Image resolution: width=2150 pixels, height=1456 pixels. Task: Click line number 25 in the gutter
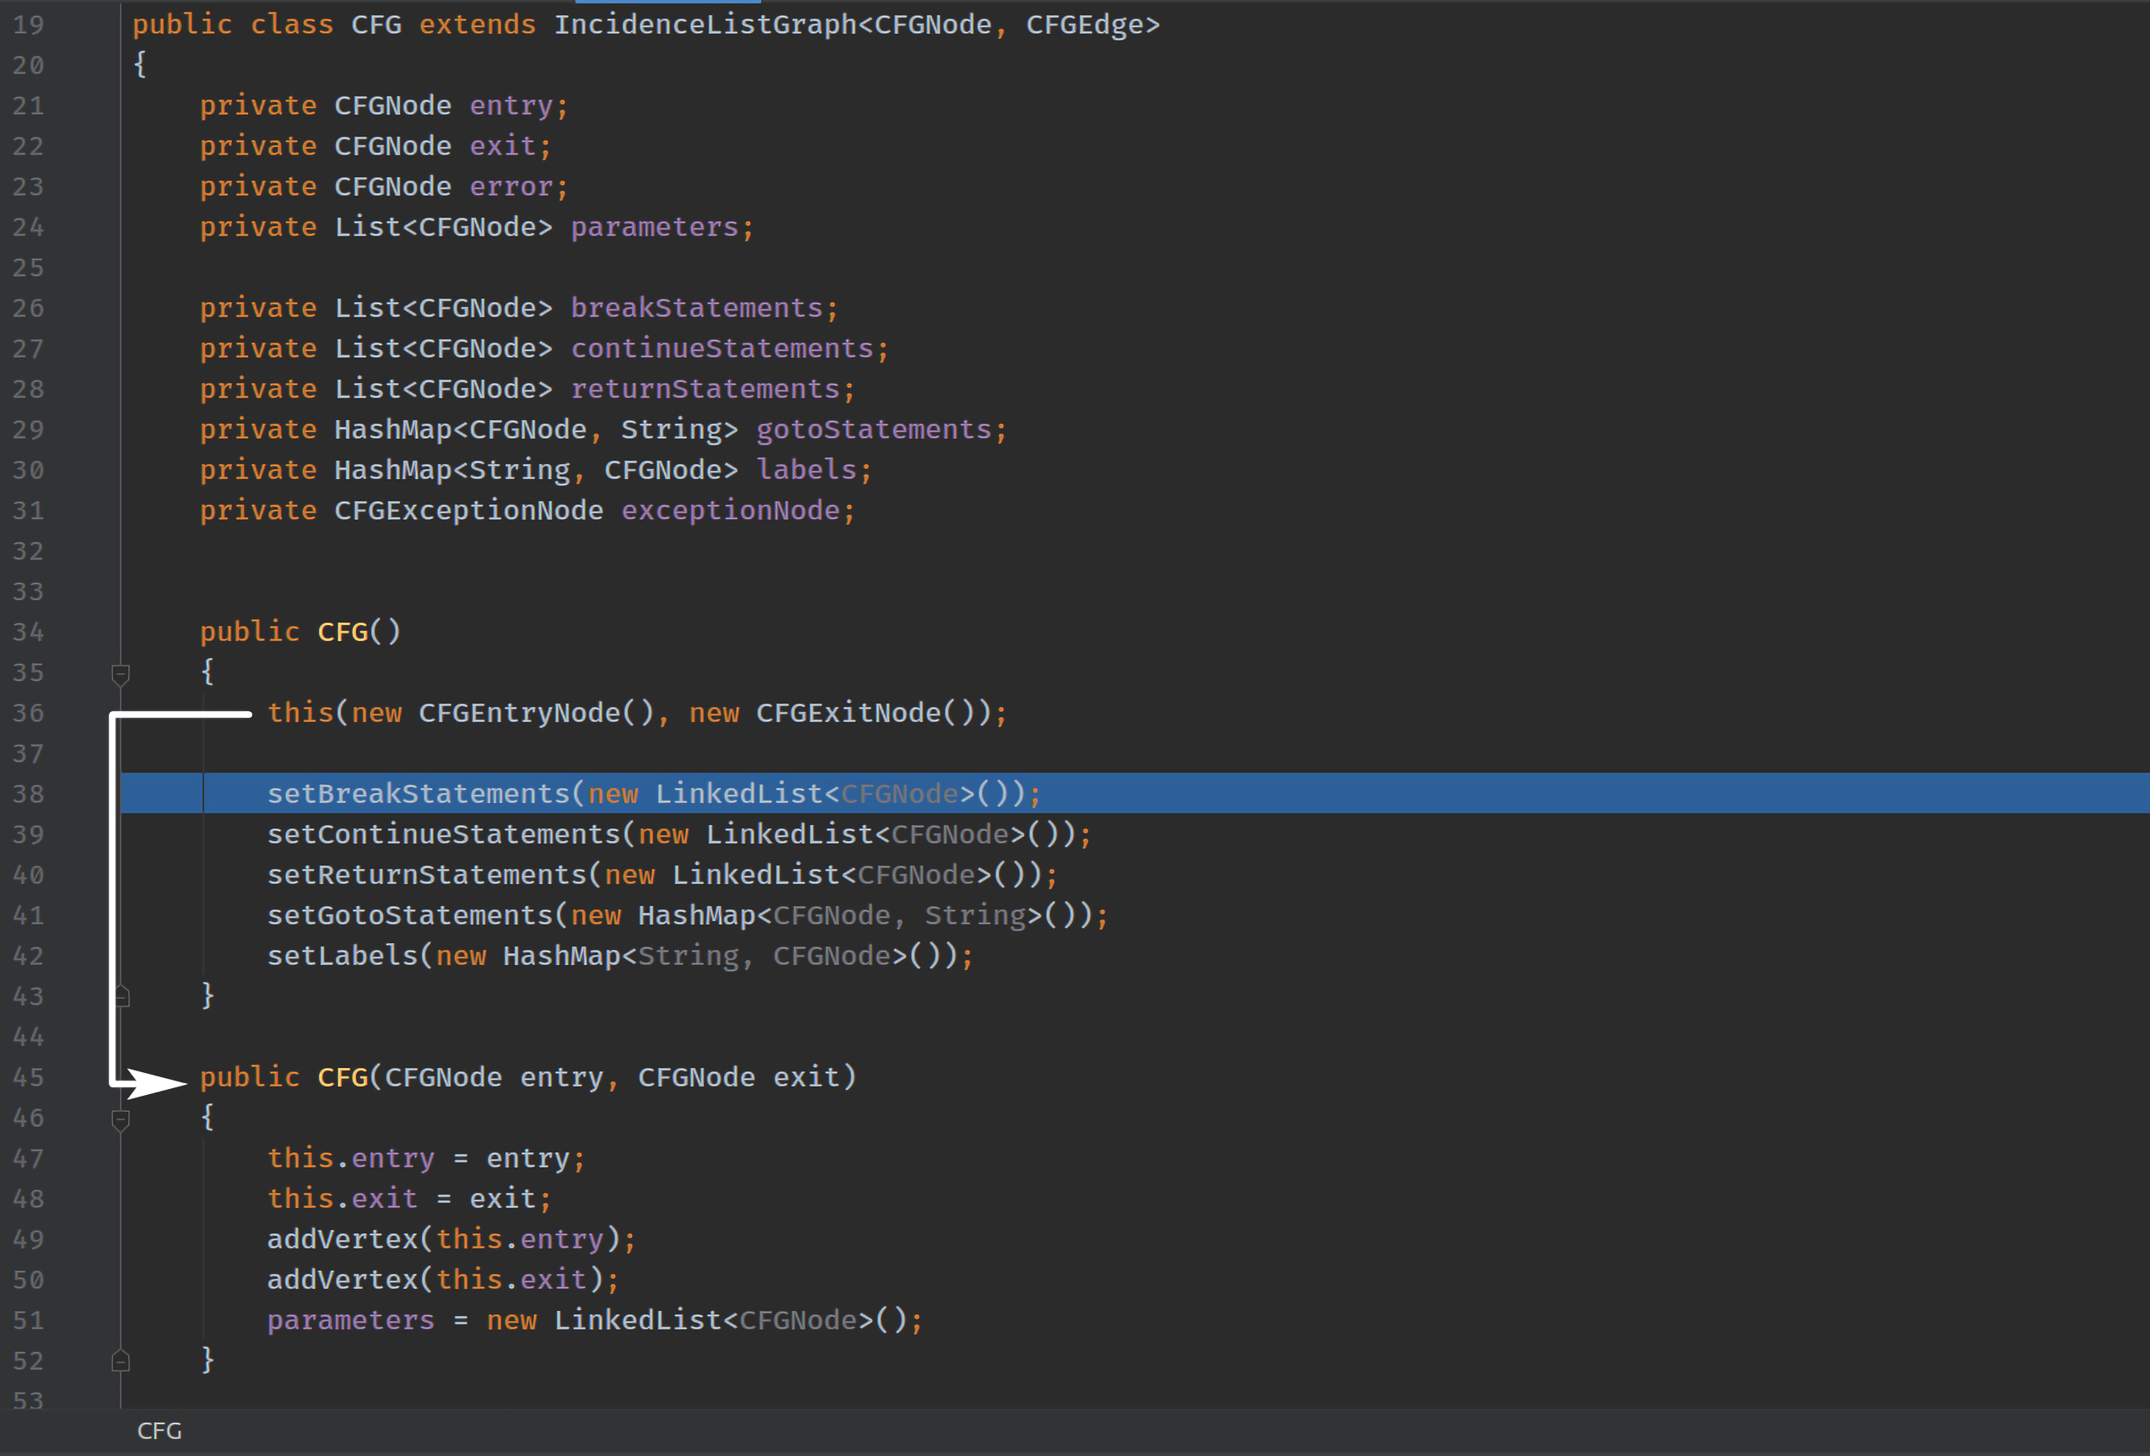[28, 268]
